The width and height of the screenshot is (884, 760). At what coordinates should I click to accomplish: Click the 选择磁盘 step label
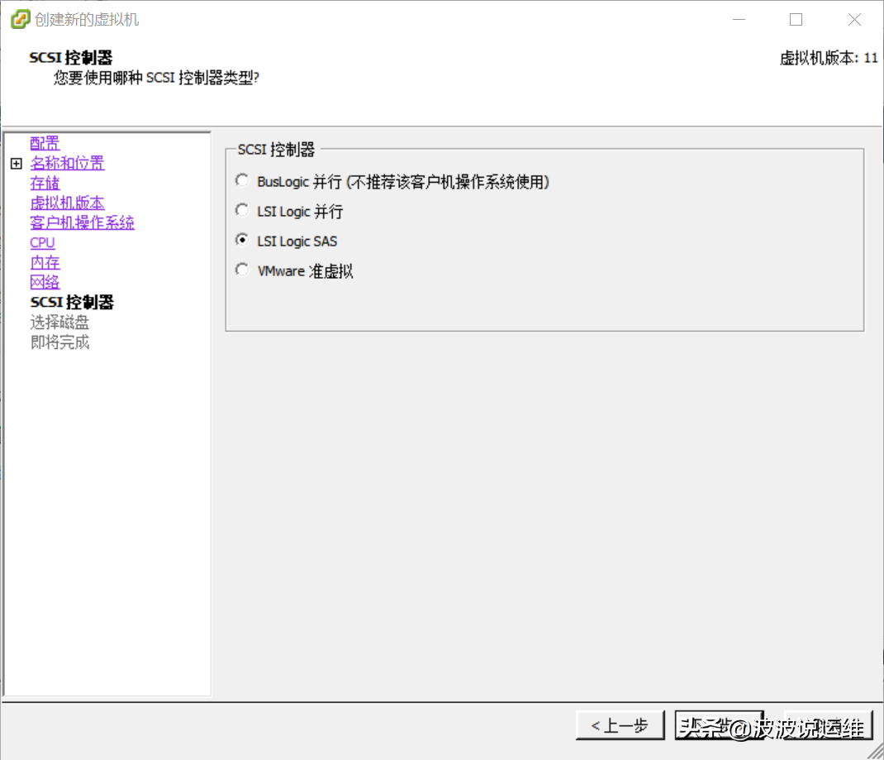point(59,323)
